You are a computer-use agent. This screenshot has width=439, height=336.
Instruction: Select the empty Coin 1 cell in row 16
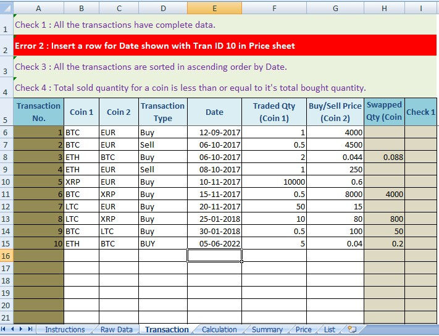[81, 256]
